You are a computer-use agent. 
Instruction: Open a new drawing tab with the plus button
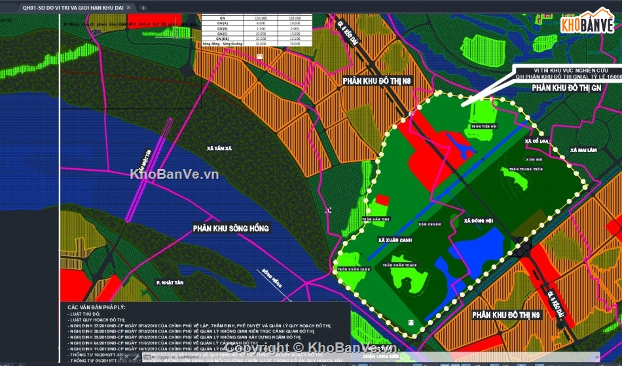[x=143, y=8]
